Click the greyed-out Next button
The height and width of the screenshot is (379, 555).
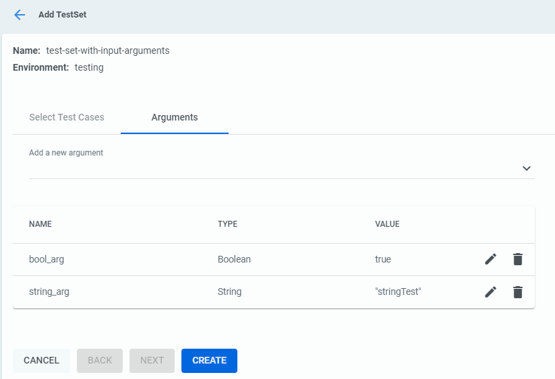(152, 360)
